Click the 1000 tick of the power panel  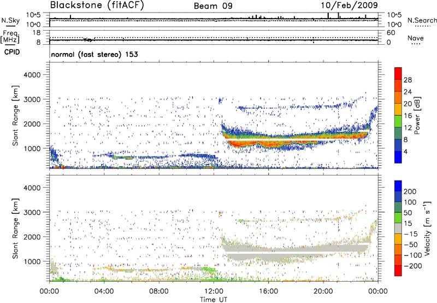coord(32,148)
